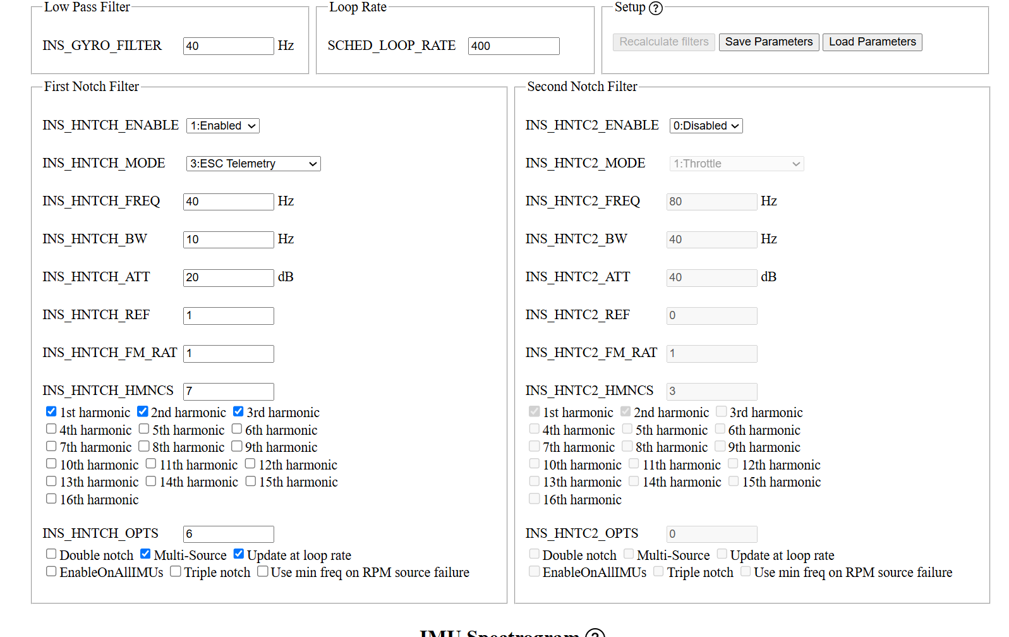Click EnableOnAllIMUs checkbox in Second Notch Filter
1009x637 pixels.
point(535,571)
